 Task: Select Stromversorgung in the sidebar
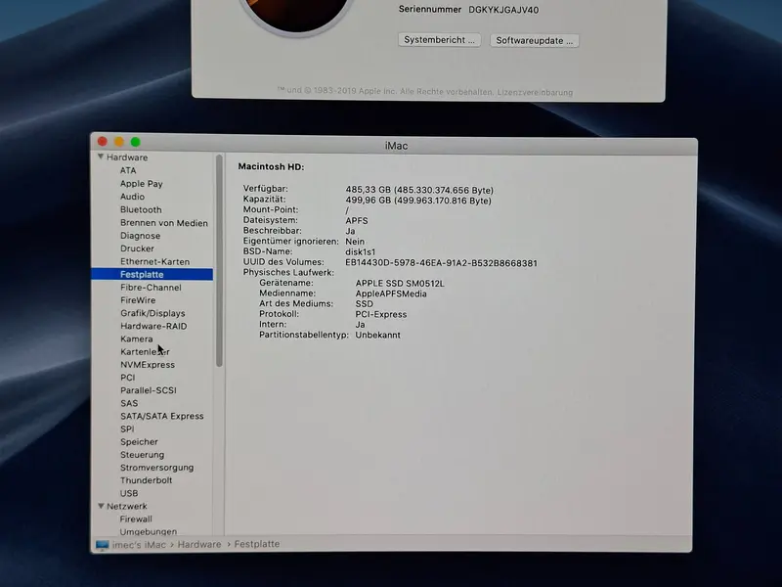point(157,468)
